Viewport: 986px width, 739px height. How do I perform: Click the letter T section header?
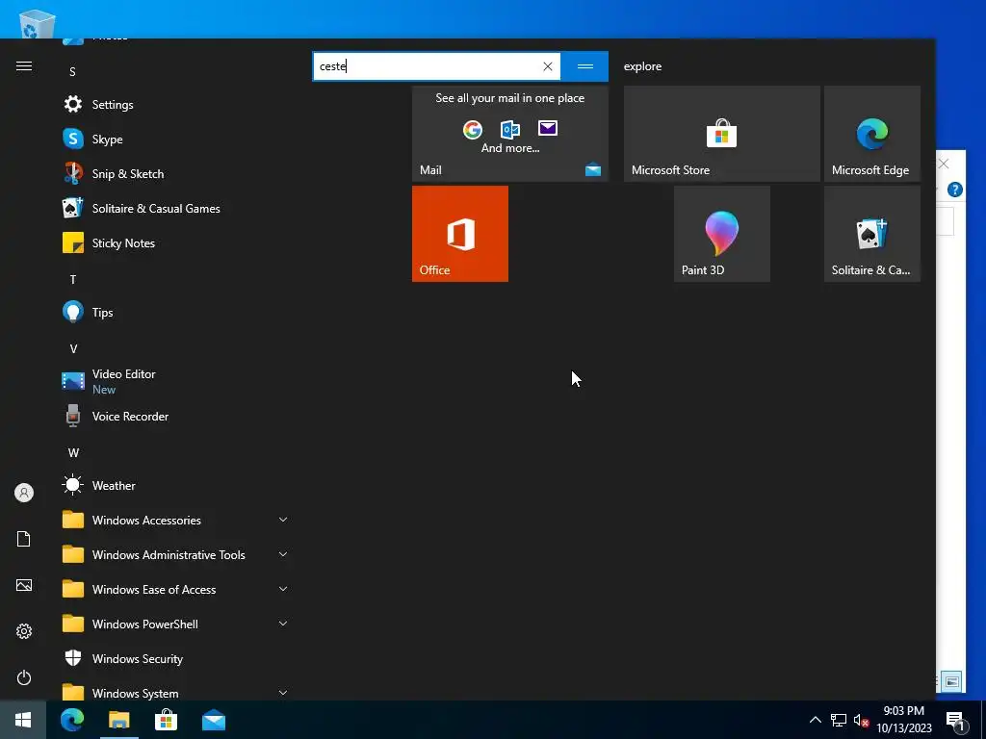pyautogui.click(x=73, y=280)
